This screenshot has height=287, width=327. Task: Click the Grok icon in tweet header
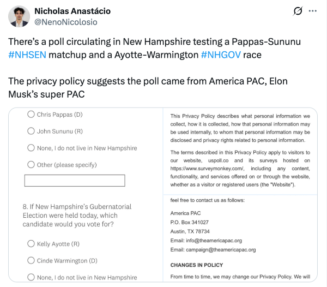pos(298,11)
